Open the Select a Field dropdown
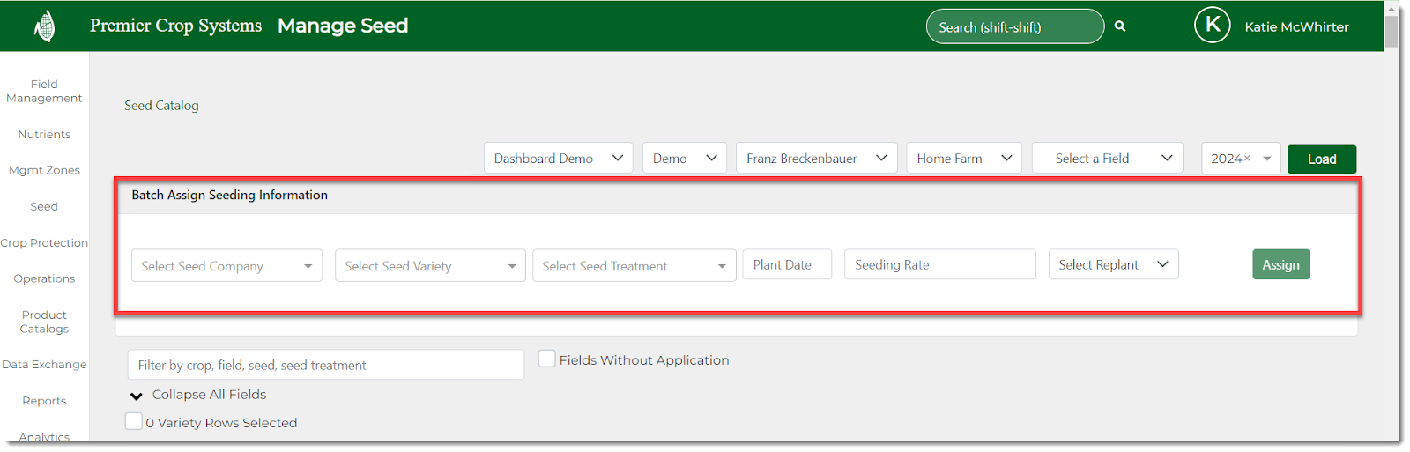 [x=1107, y=159]
